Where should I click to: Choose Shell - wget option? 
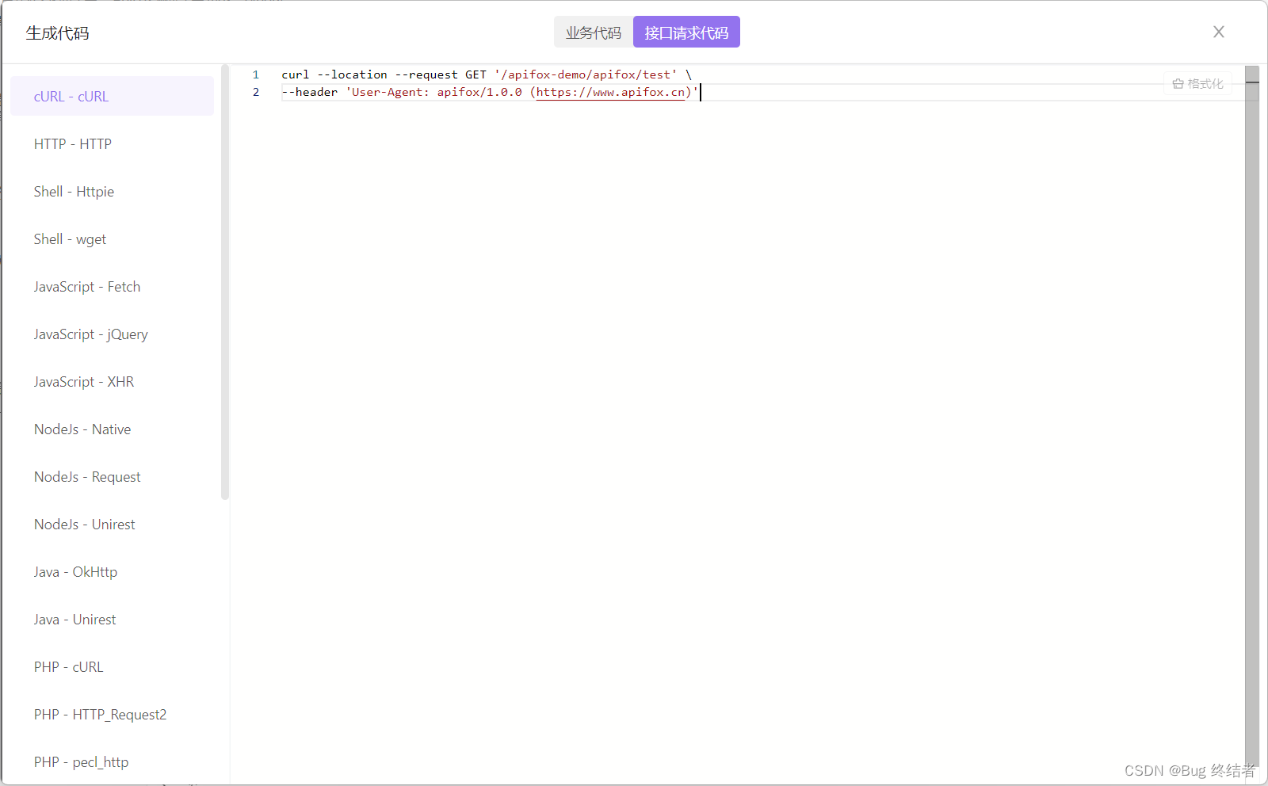click(112, 238)
